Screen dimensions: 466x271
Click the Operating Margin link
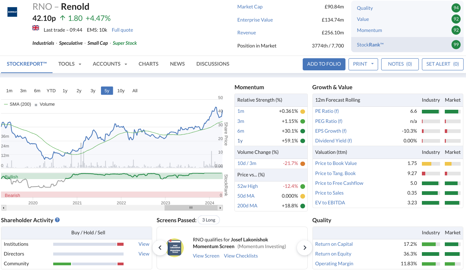tap(334, 264)
